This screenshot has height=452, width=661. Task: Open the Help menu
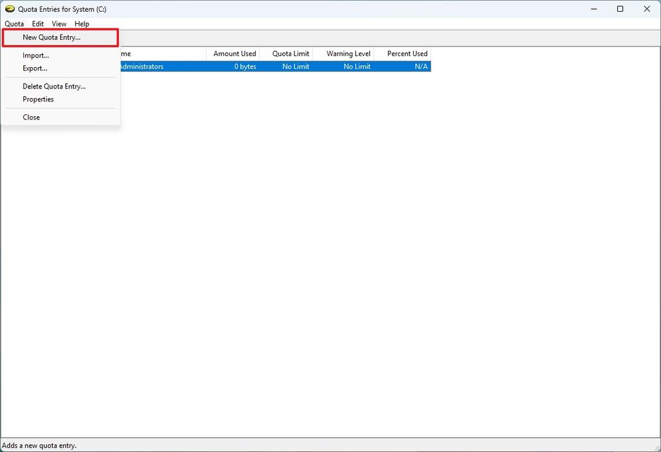pos(82,23)
